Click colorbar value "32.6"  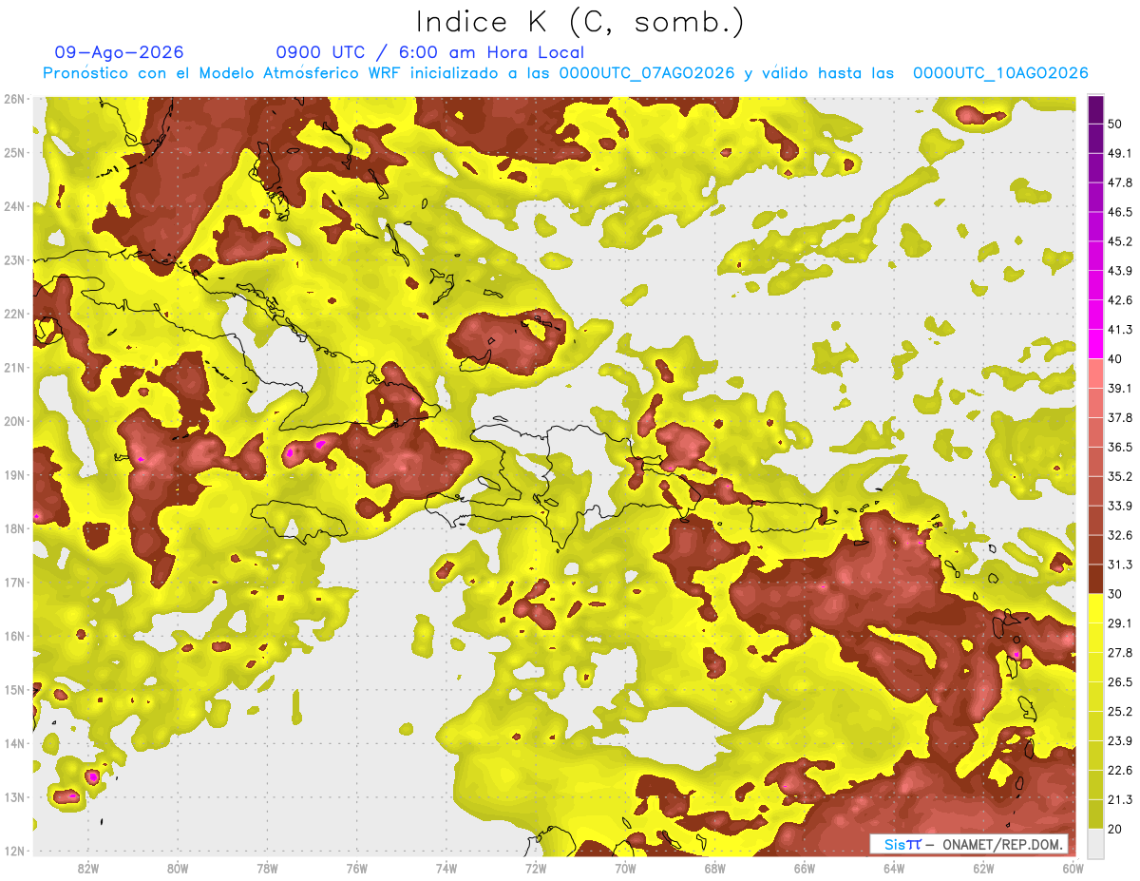[1120, 535]
